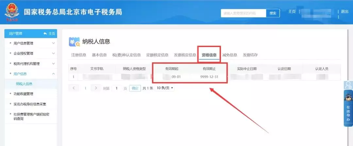Click the 有效期起 column header

pyautogui.click(x=172, y=69)
